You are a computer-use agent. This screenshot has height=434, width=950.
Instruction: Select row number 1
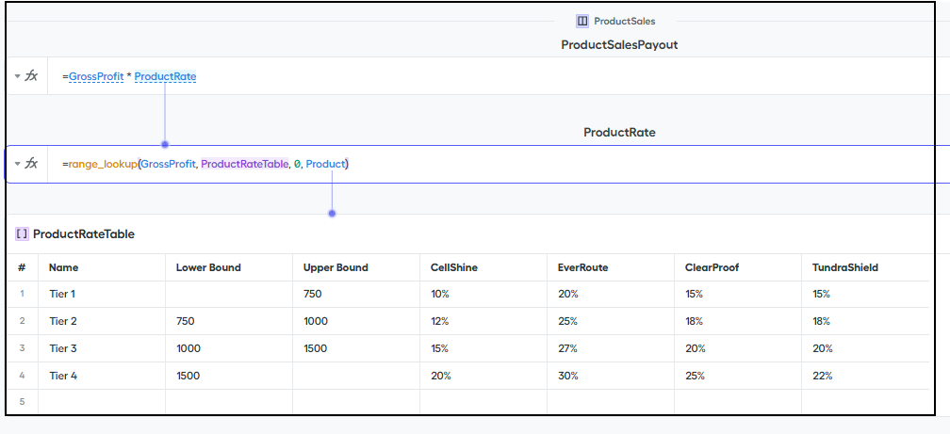[22, 294]
